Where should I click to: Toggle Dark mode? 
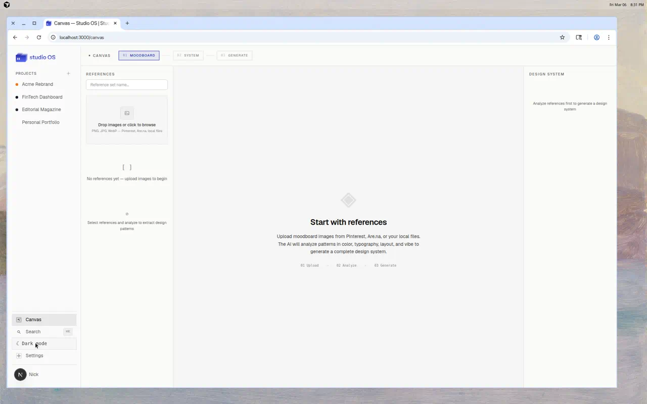34,343
